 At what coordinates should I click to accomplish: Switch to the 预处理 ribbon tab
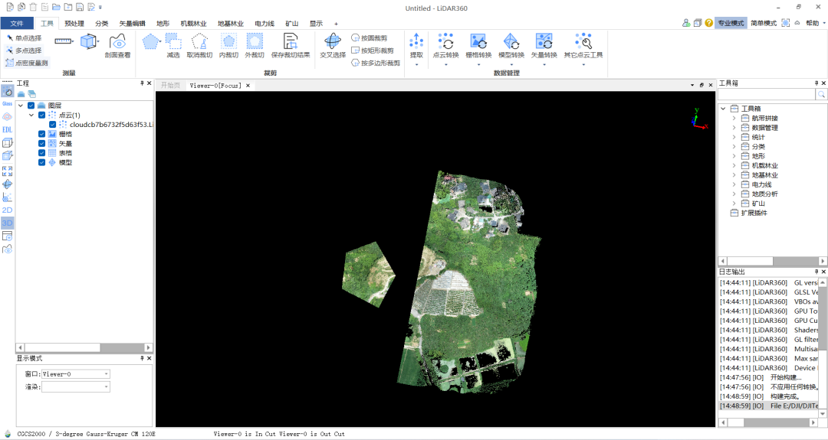pos(74,23)
